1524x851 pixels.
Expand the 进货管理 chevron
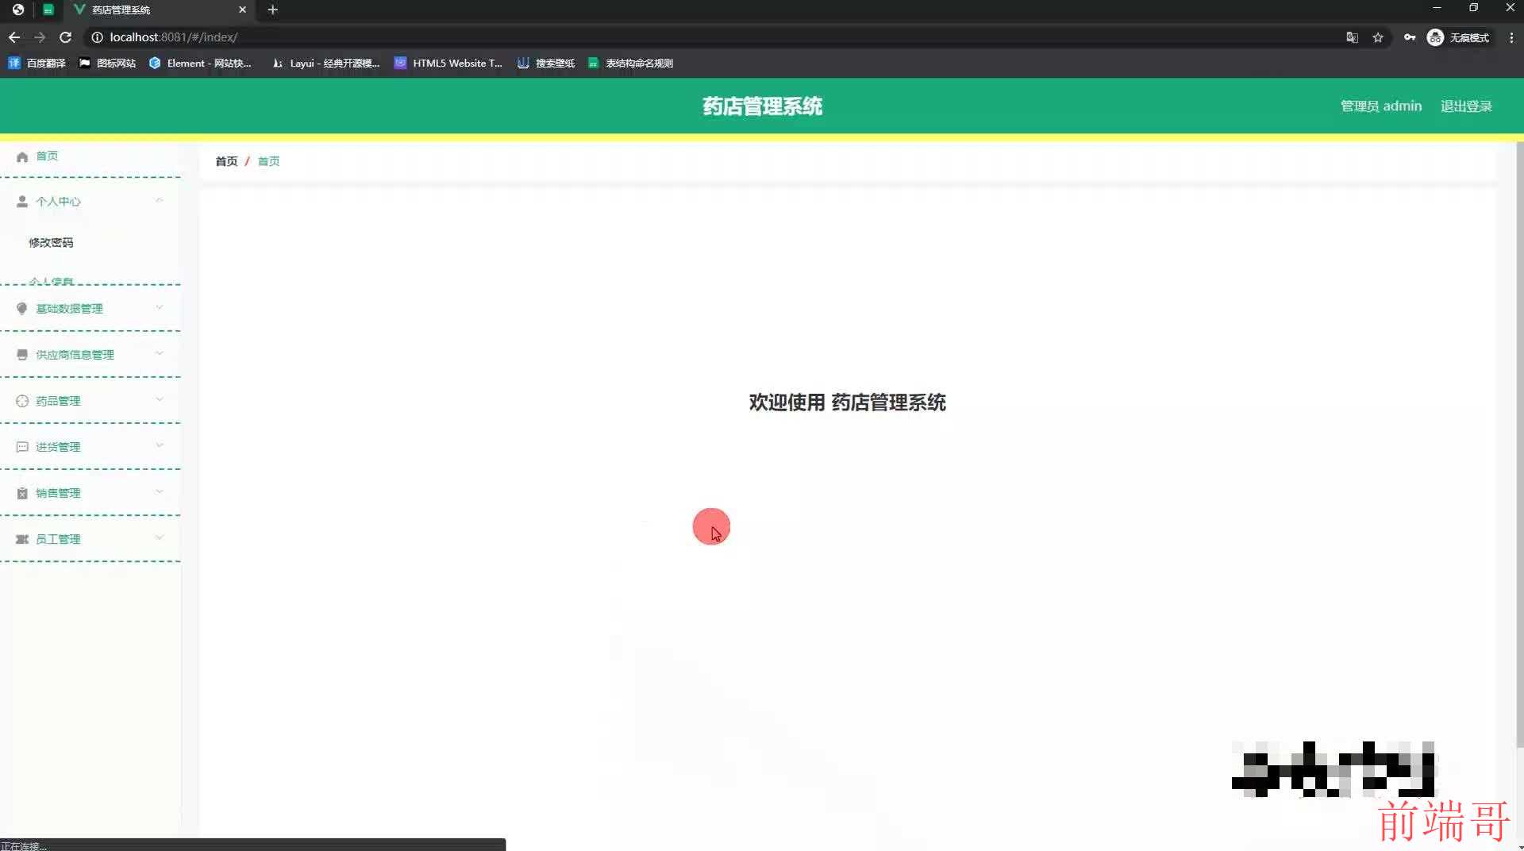point(160,446)
